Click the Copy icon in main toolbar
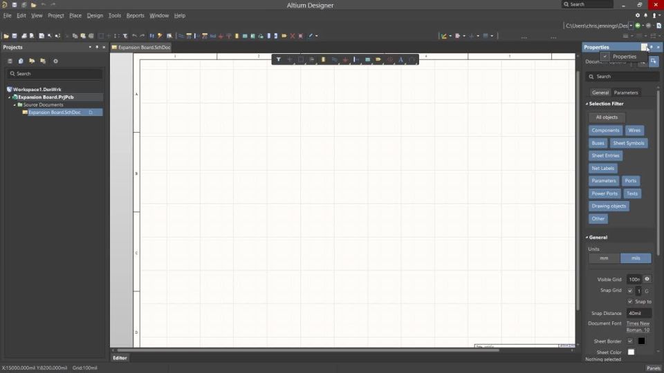The width and height of the screenshot is (664, 373). [75, 36]
